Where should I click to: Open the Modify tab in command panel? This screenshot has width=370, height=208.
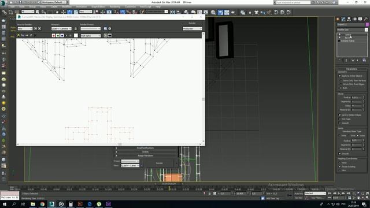(x=343, y=19)
